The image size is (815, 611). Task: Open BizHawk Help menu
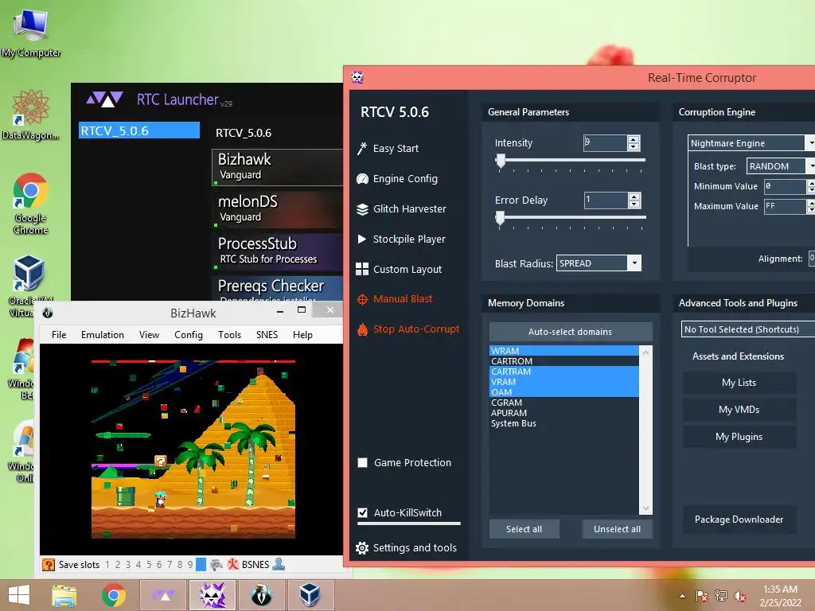pyautogui.click(x=302, y=335)
